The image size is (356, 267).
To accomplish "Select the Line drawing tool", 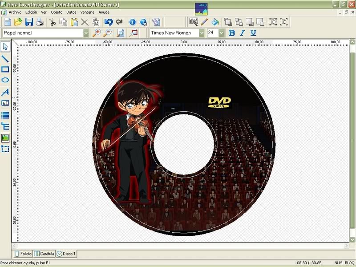I will point(5,58).
